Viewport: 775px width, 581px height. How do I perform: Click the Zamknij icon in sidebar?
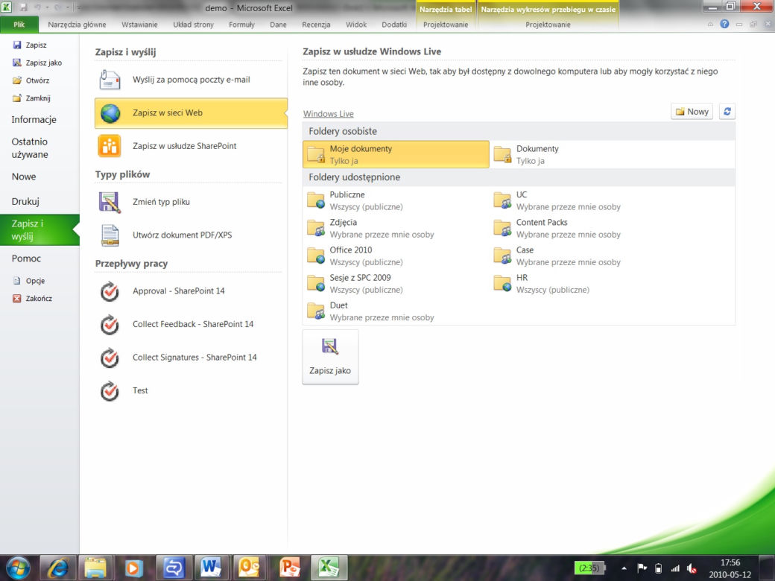17,98
